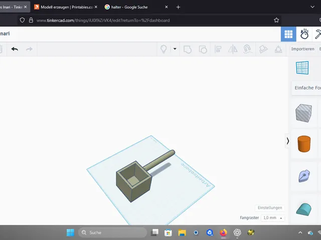
Task: Toggle the show-all lightbulb icon
Action: click(x=164, y=49)
